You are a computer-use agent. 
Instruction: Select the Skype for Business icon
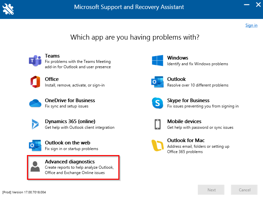click(157, 103)
